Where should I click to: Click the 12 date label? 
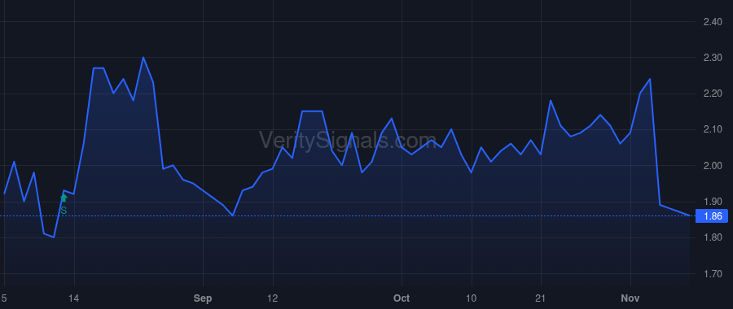(273, 298)
